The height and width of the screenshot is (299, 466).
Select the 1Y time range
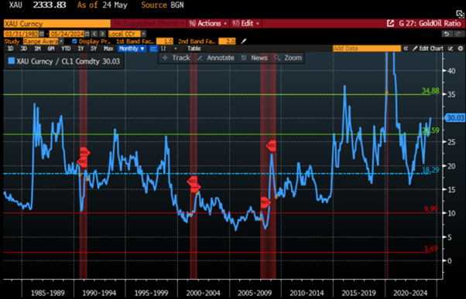tap(81, 49)
